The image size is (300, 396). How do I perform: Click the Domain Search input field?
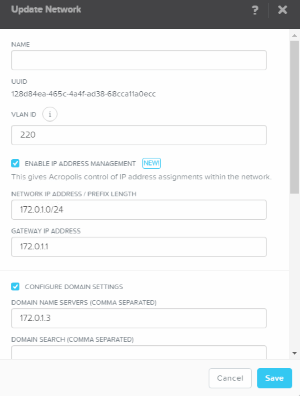pos(139,352)
